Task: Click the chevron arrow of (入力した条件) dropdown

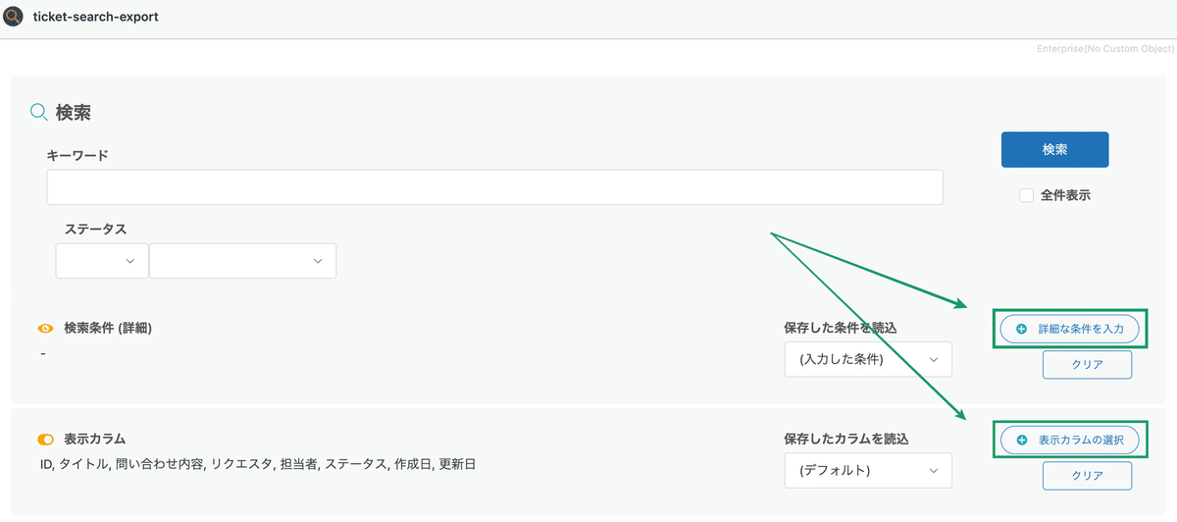Action: click(934, 359)
